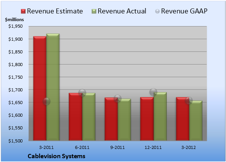Select the green actual bar for 3-2012
226x162 pixels.
pyautogui.click(x=196, y=121)
